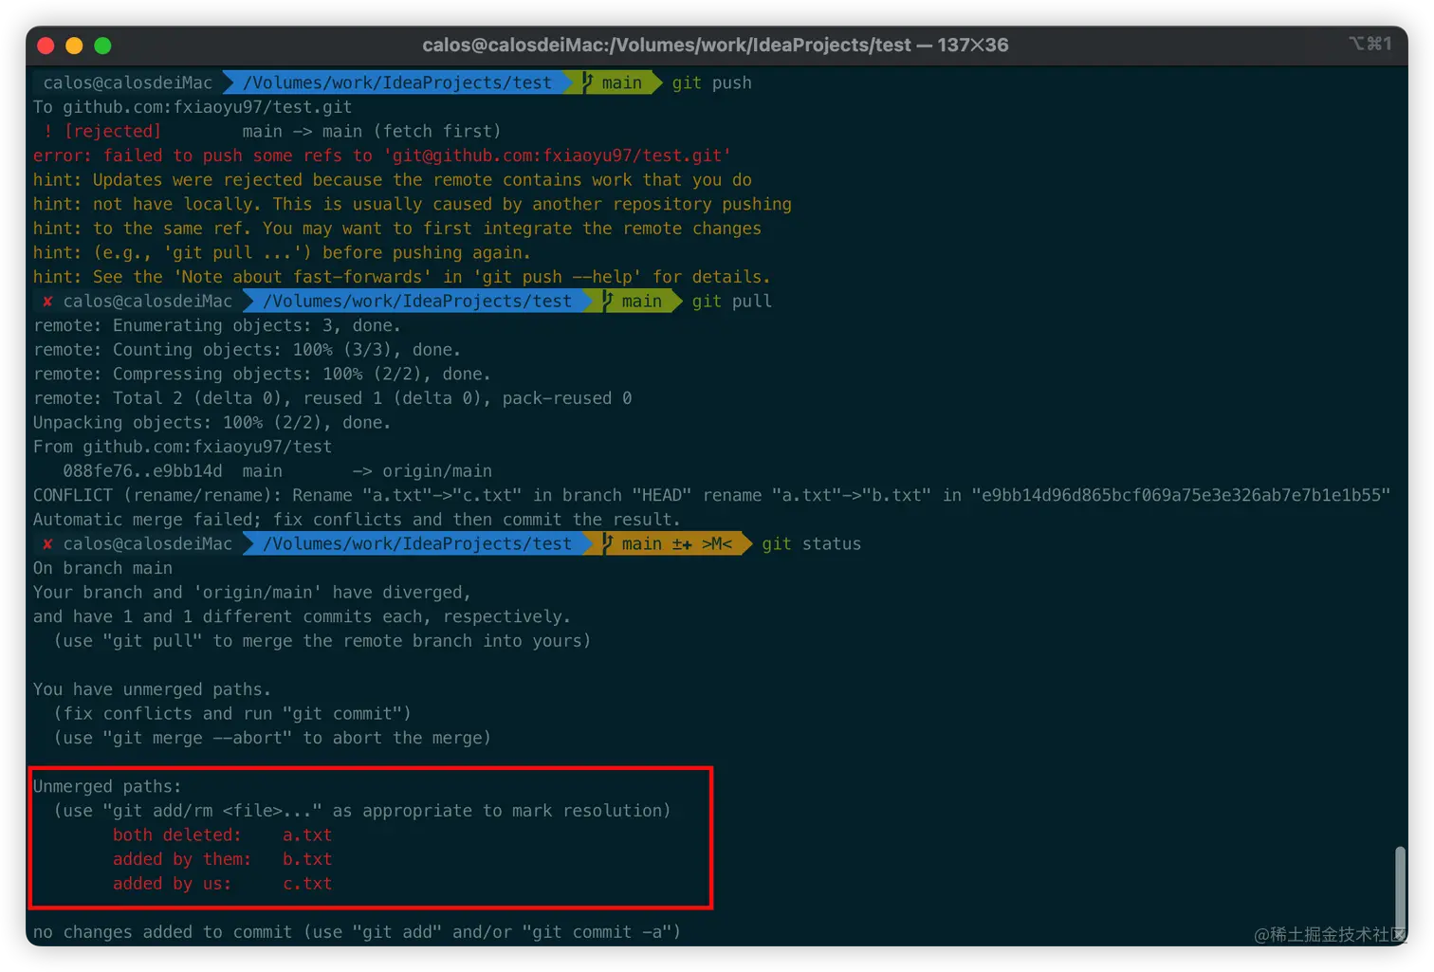The height and width of the screenshot is (972, 1434).
Task: Click the "error: failed to push some refs" line
Action: coord(382,156)
